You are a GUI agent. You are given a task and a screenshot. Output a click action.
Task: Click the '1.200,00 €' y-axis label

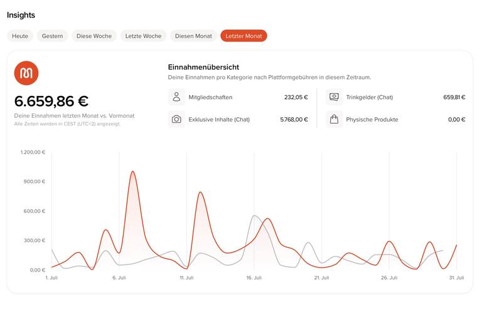click(x=33, y=152)
